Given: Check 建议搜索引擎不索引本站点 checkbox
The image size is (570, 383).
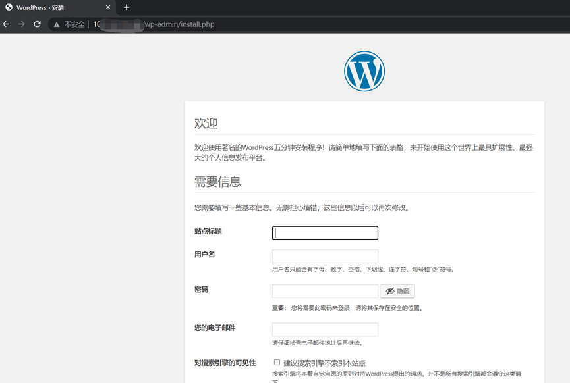Looking at the screenshot, I should (x=277, y=363).
